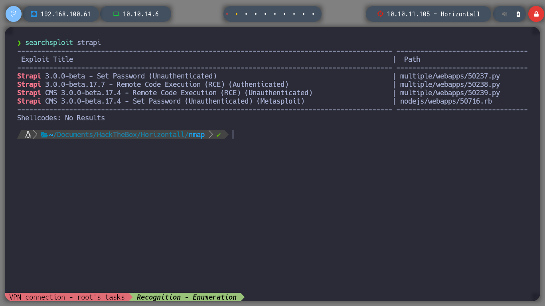Click the green prompt chevron before searchsploit
The image size is (545, 306).
[x=19, y=43]
